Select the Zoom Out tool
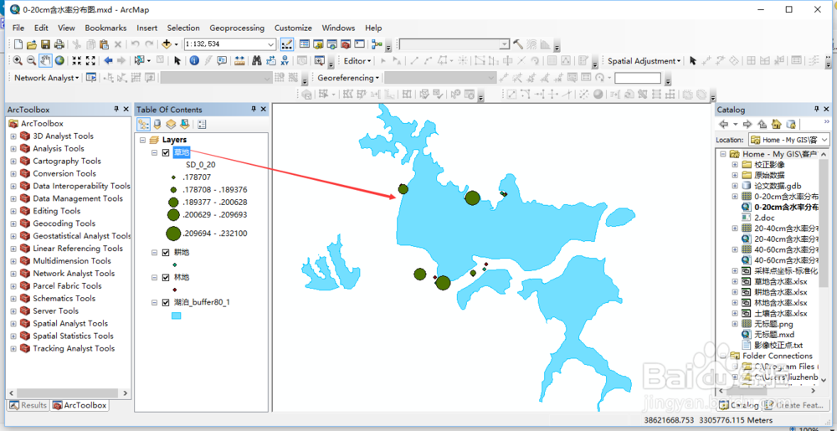The width and height of the screenshot is (837, 431). (32, 61)
